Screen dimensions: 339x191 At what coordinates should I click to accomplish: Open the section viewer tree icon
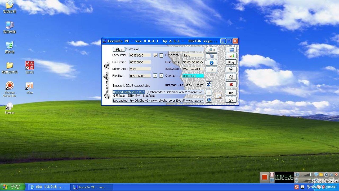coord(211,56)
